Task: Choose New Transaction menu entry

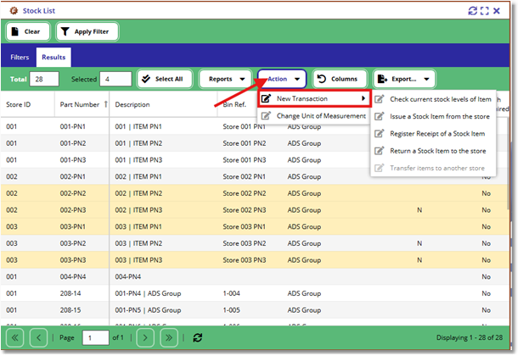Action: point(314,98)
